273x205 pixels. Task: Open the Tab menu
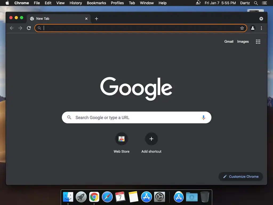[132, 3]
